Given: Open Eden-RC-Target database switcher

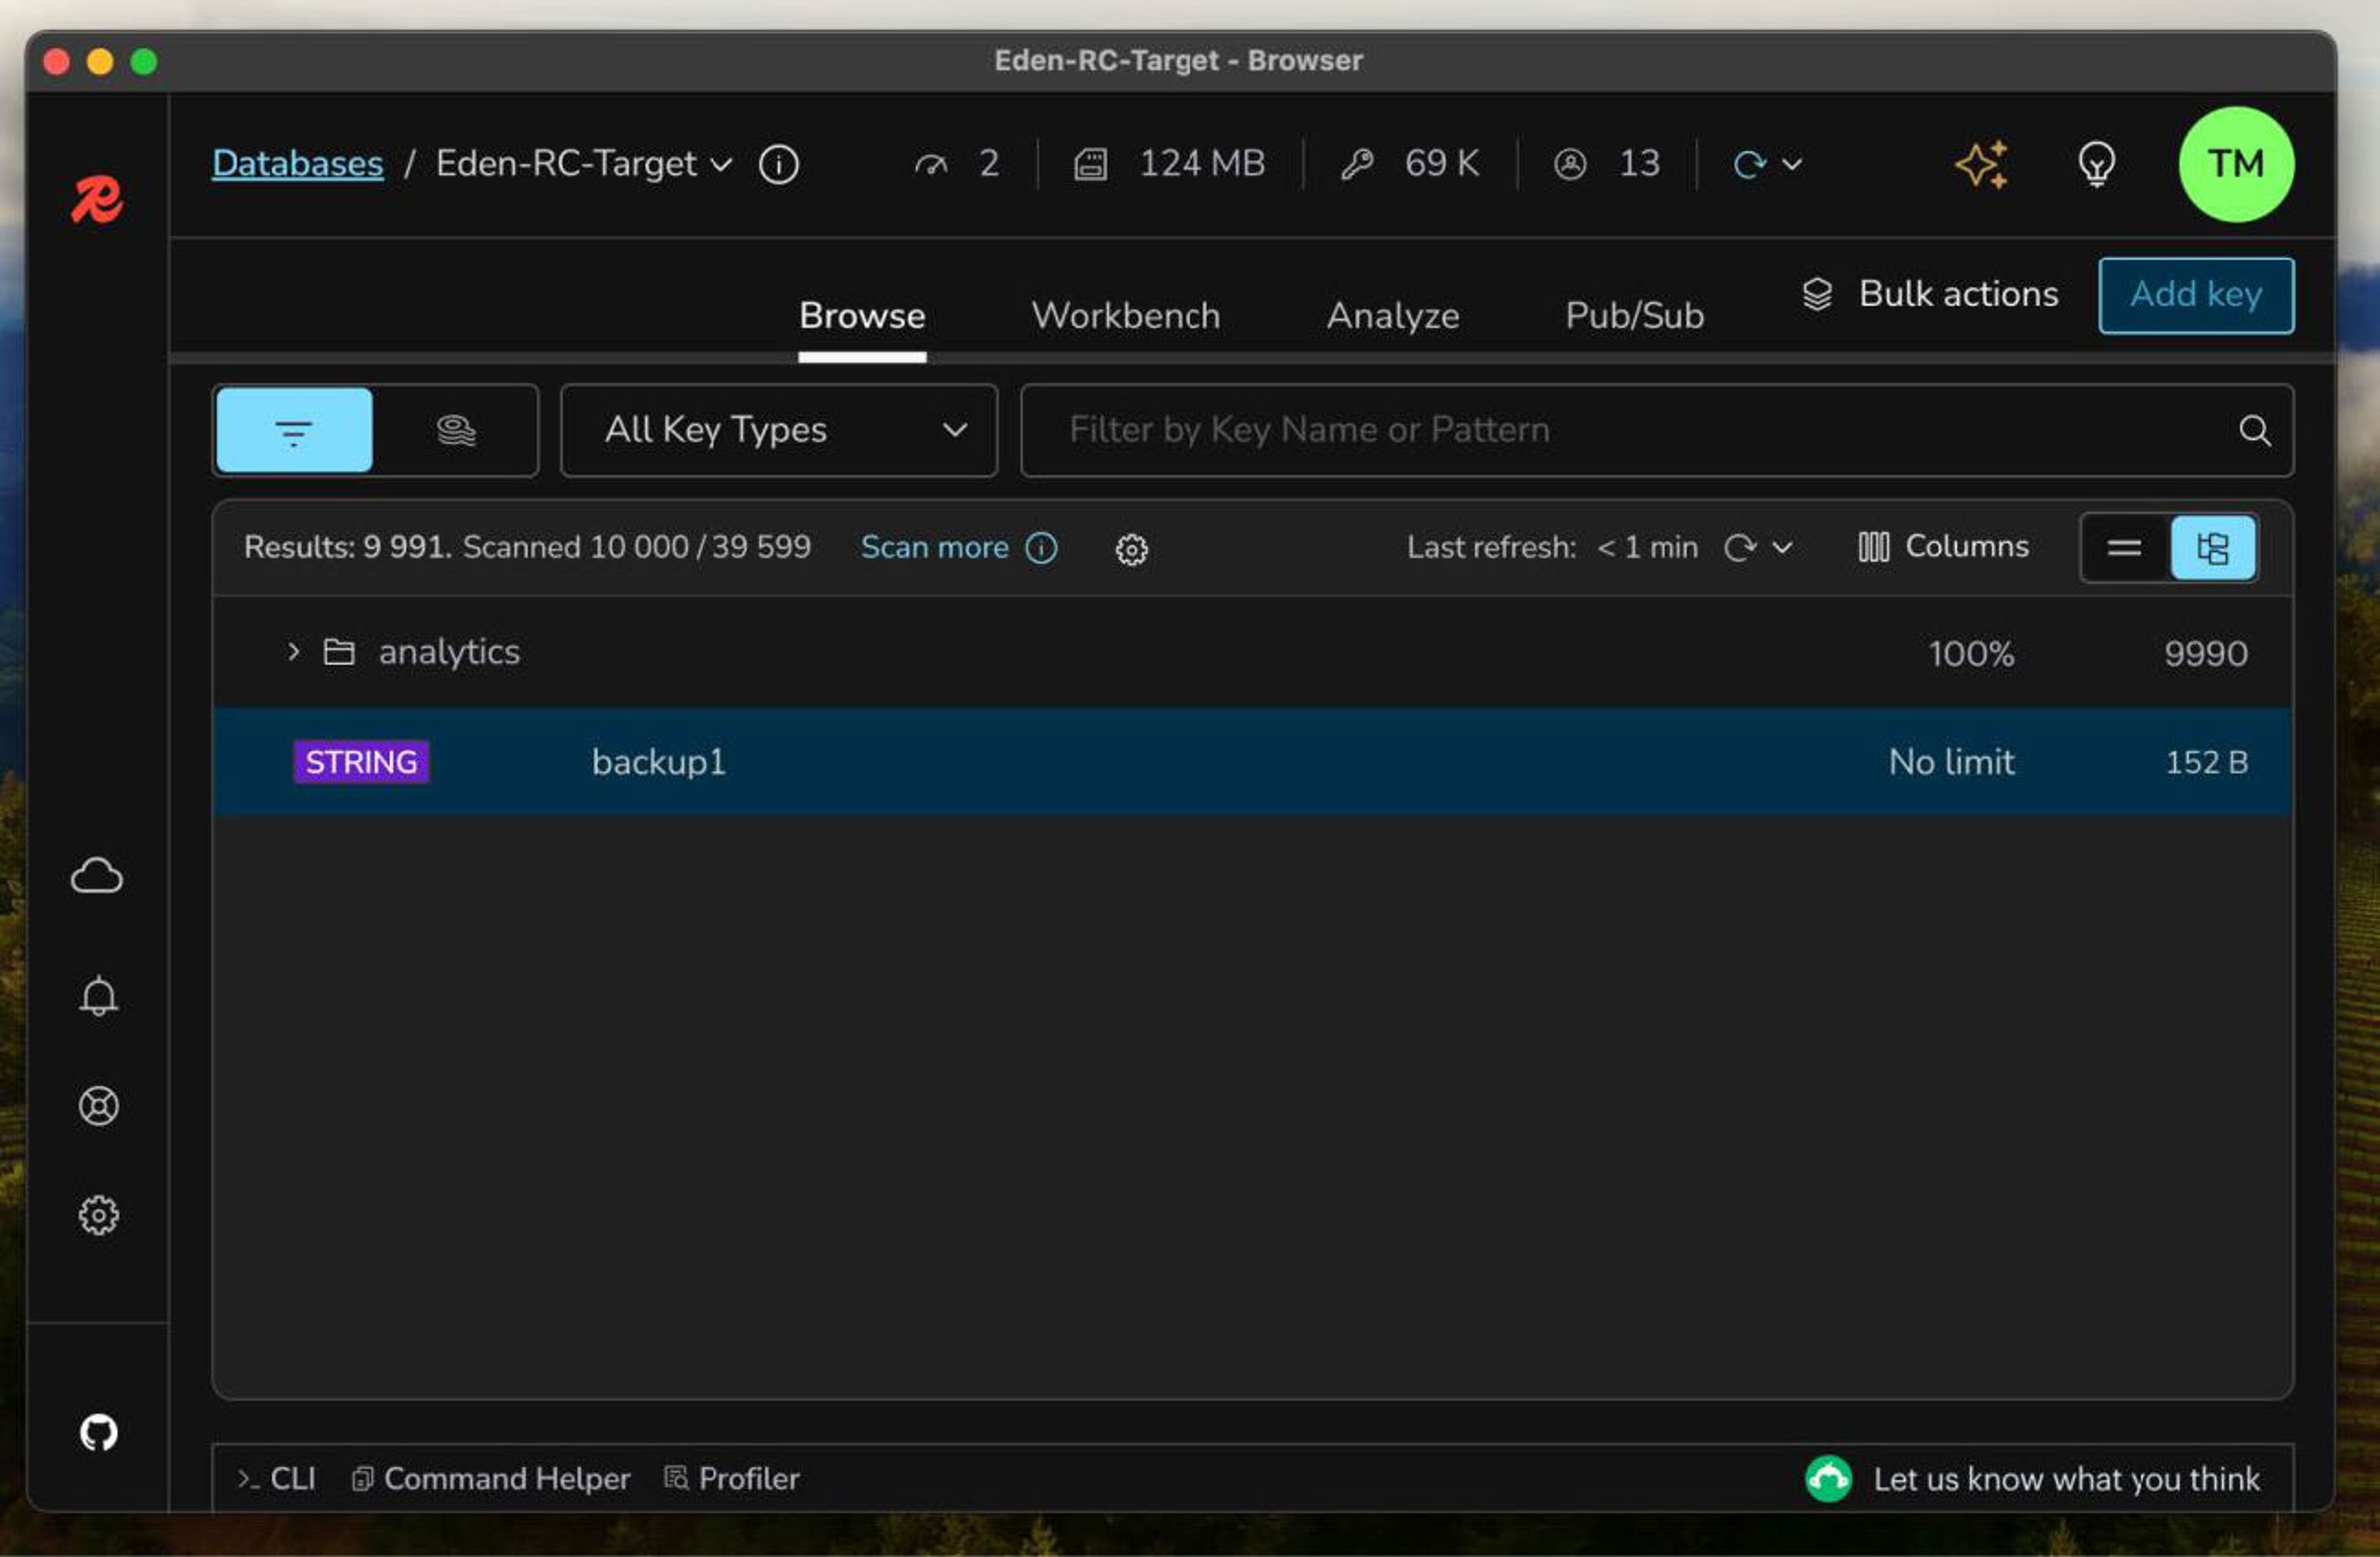Looking at the screenshot, I should pyautogui.click(x=584, y=164).
